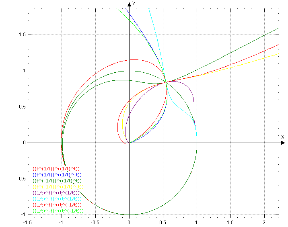Click the 2 tick label on X axis
The height and width of the screenshot is (227, 288).
point(264,221)
